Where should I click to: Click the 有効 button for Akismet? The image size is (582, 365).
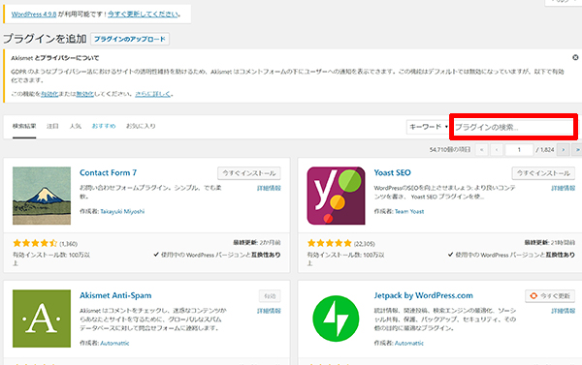[x=270, y=296]
